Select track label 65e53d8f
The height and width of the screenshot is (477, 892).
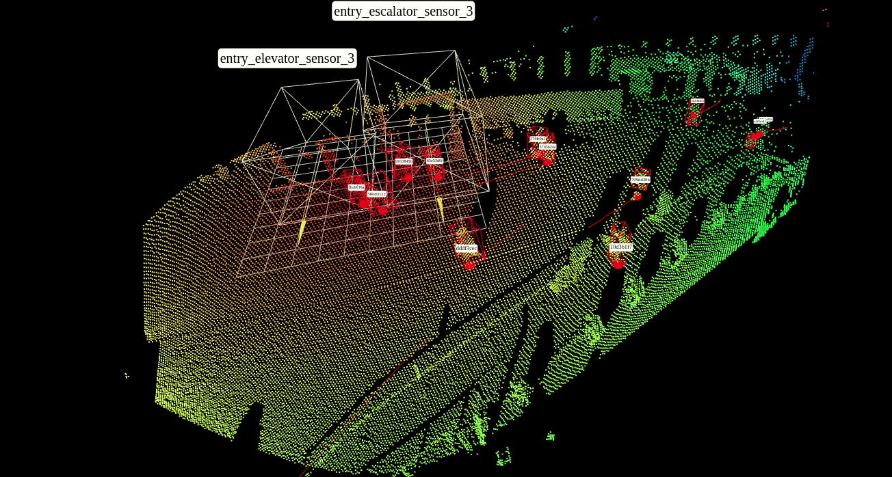pos(434,160)
